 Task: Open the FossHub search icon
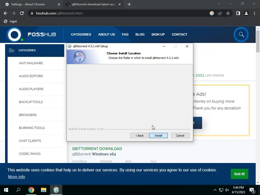(241, 35)
